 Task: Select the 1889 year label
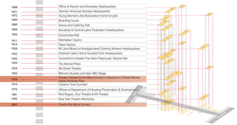[14, 25]
